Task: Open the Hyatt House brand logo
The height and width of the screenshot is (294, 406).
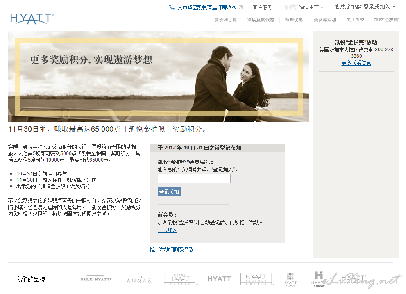Action: coord(318,279)
